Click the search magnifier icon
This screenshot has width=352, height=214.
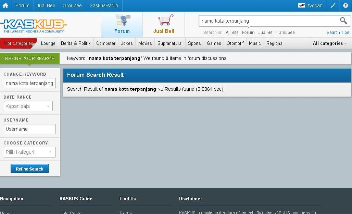tap(343, 21)
